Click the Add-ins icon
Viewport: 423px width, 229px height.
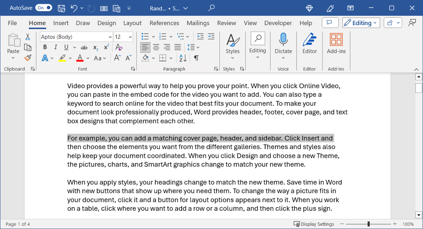tap(336, 44)
